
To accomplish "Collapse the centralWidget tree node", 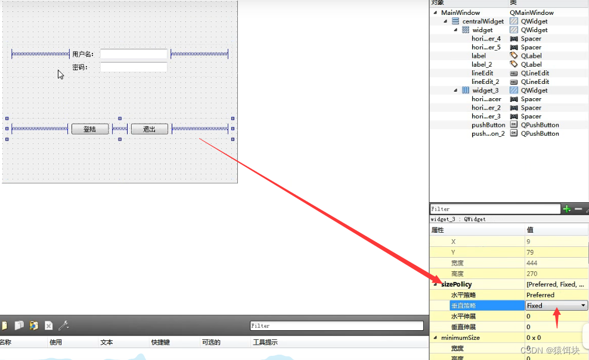I will [446, 21].
